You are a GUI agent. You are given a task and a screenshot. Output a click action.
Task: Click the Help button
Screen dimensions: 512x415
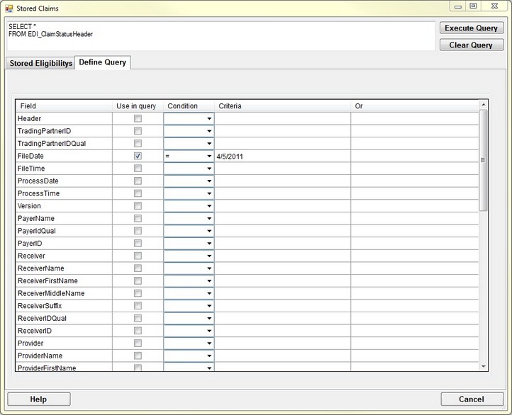click(39, 399)
